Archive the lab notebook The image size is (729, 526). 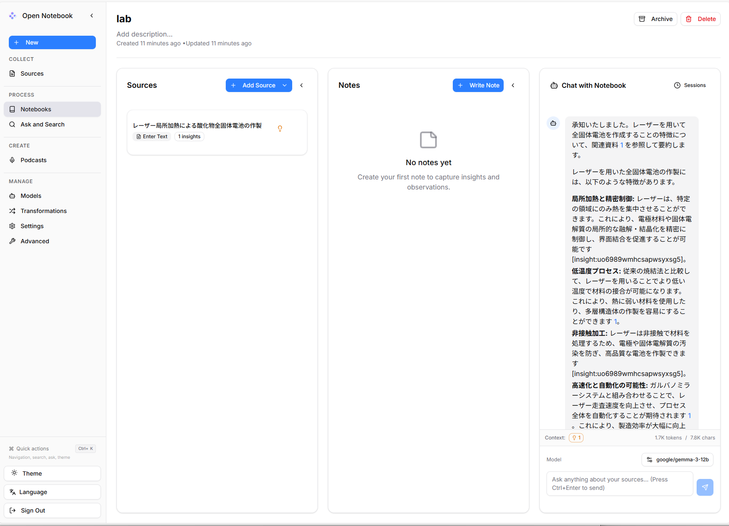(x=655, y=19)
